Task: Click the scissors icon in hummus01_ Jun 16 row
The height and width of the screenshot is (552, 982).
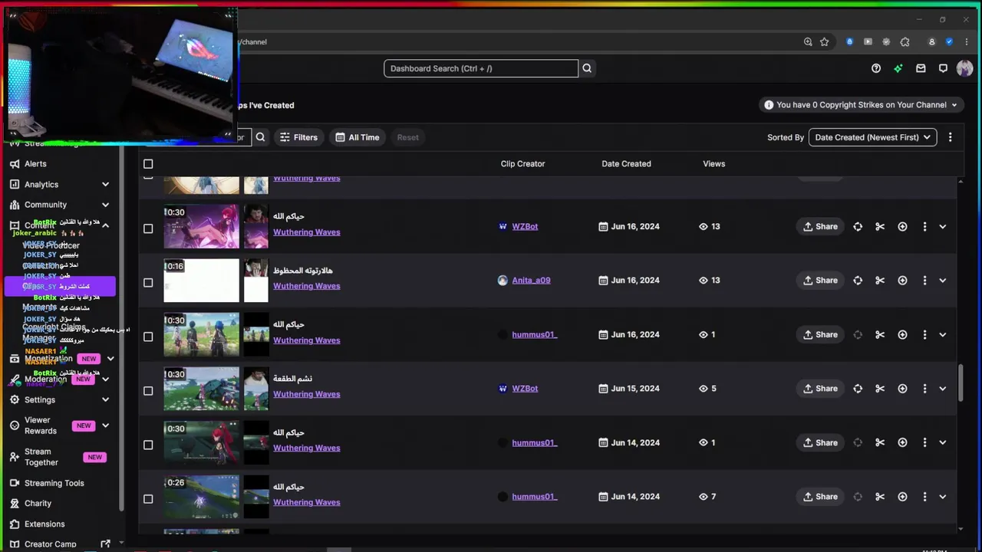Action: pos(880,334)
